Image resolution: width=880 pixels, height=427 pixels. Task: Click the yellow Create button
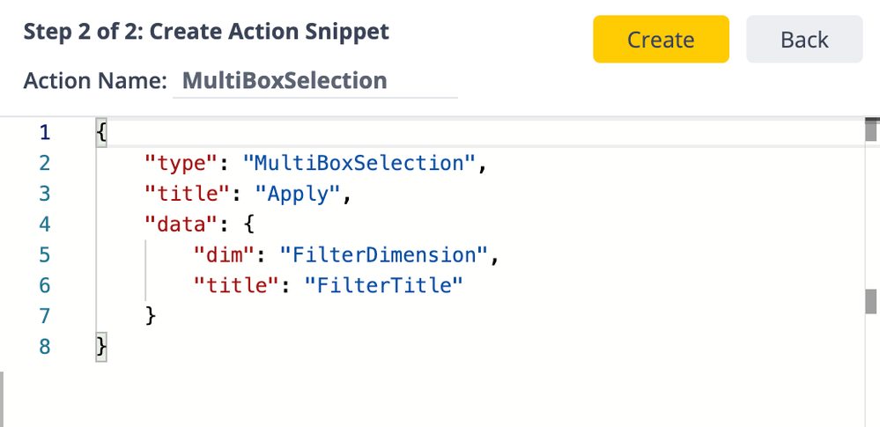(661, 40)
